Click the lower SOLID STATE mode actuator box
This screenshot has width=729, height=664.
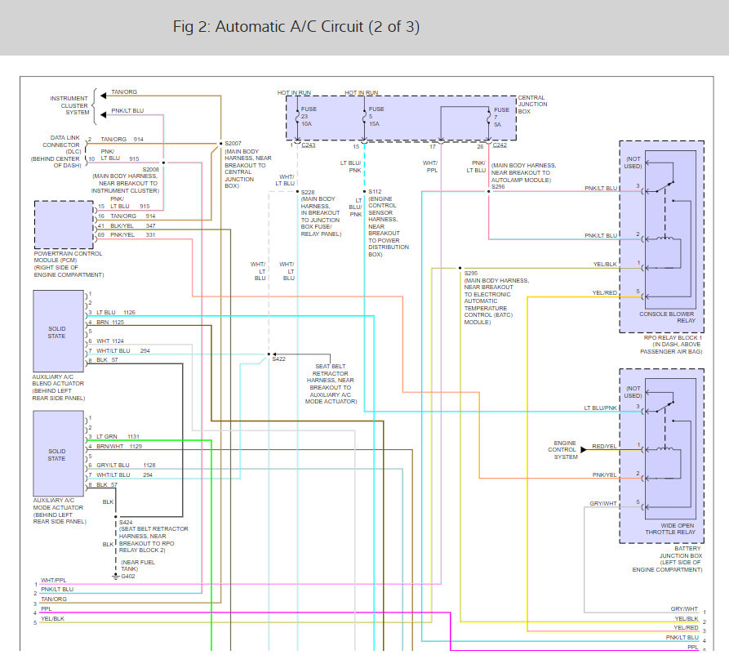click(59, 453)
